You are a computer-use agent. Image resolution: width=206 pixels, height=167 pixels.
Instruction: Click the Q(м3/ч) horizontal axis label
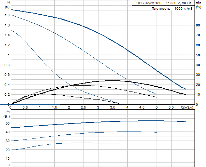tap(187, 108)
